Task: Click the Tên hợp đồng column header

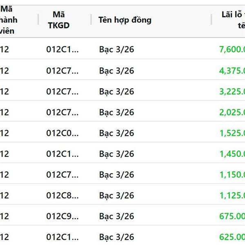Action: [x=125, y=20]
